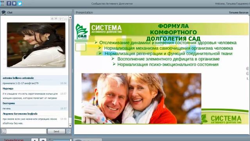Click the speech bubble icon beside Chat
Image resolution: width=250 pixels, height=141 pixels.
[x=4, y=12]
